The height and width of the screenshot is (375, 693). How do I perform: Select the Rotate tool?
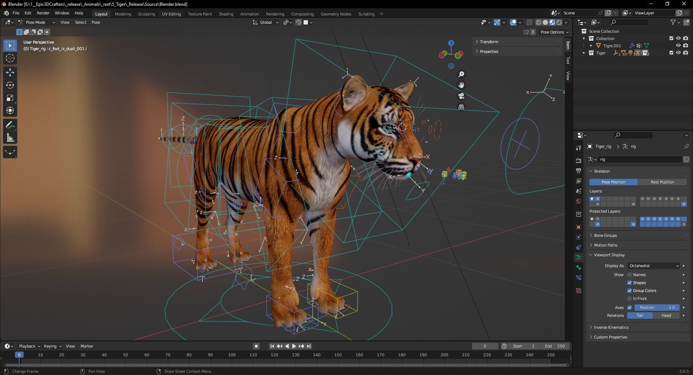click(x=10, y=85)
